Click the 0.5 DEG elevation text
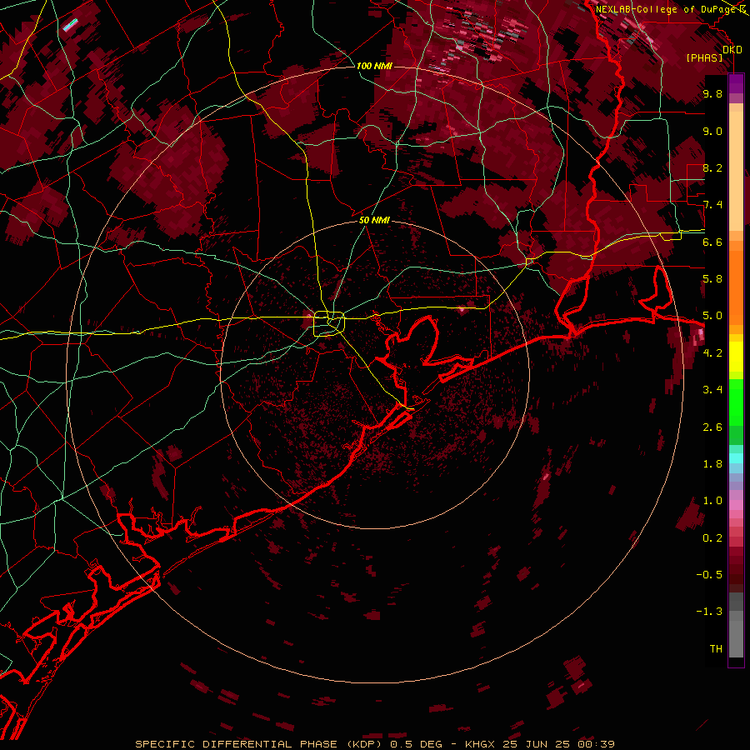This screenshot has height=750, width=750. tap(416, 744)
